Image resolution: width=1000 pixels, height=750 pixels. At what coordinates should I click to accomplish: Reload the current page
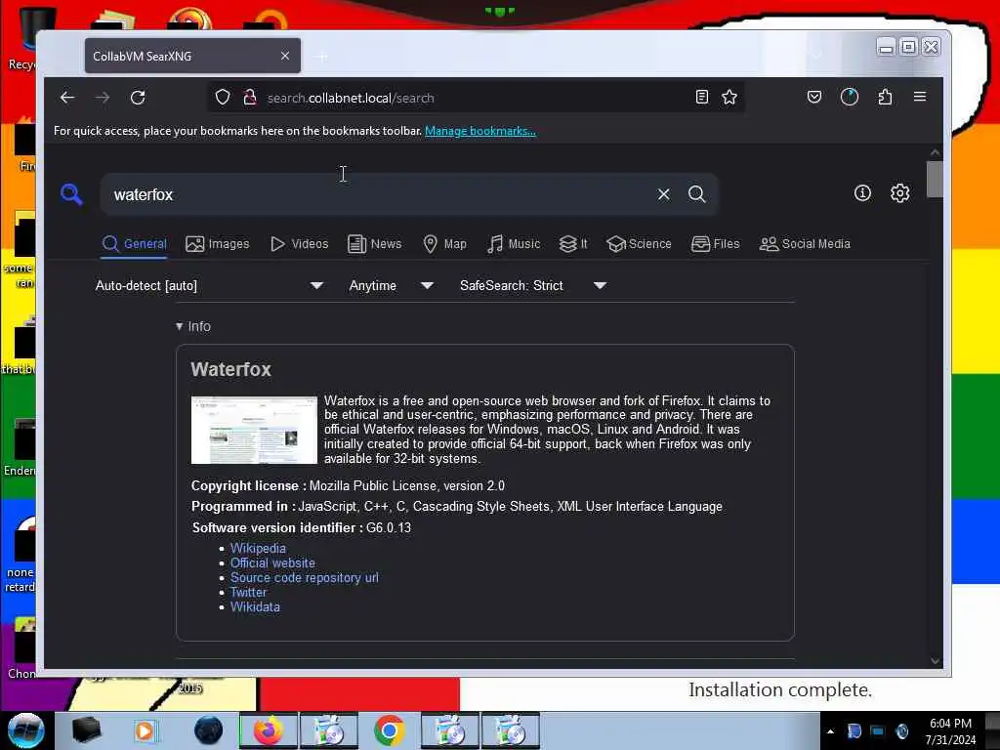tap(138, 98)
